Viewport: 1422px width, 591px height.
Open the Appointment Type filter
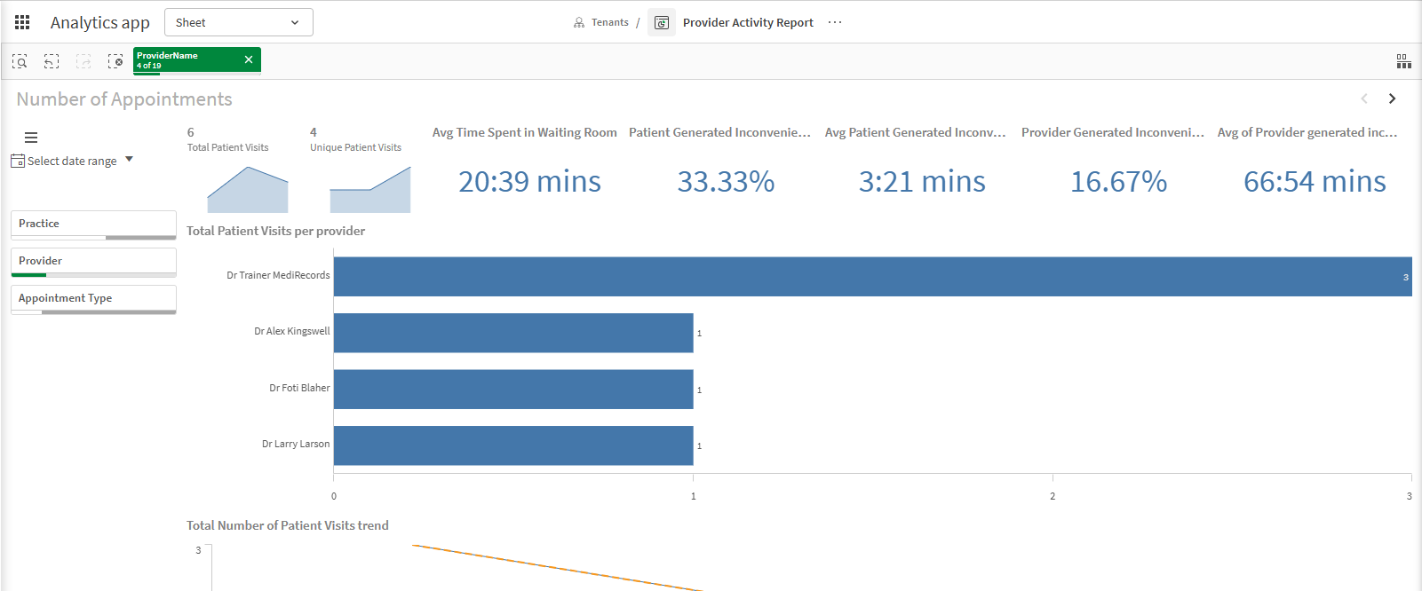tap(93, 299)
